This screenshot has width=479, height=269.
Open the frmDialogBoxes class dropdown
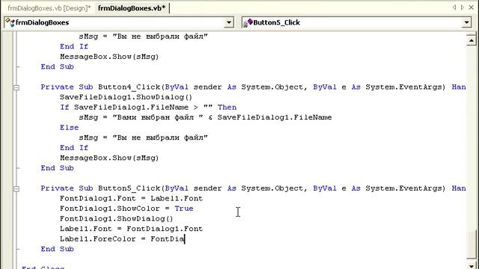[x=228, y=22]
